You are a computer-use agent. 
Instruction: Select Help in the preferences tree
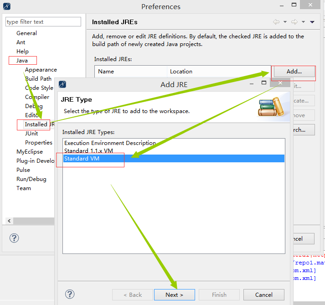[22, 52]
